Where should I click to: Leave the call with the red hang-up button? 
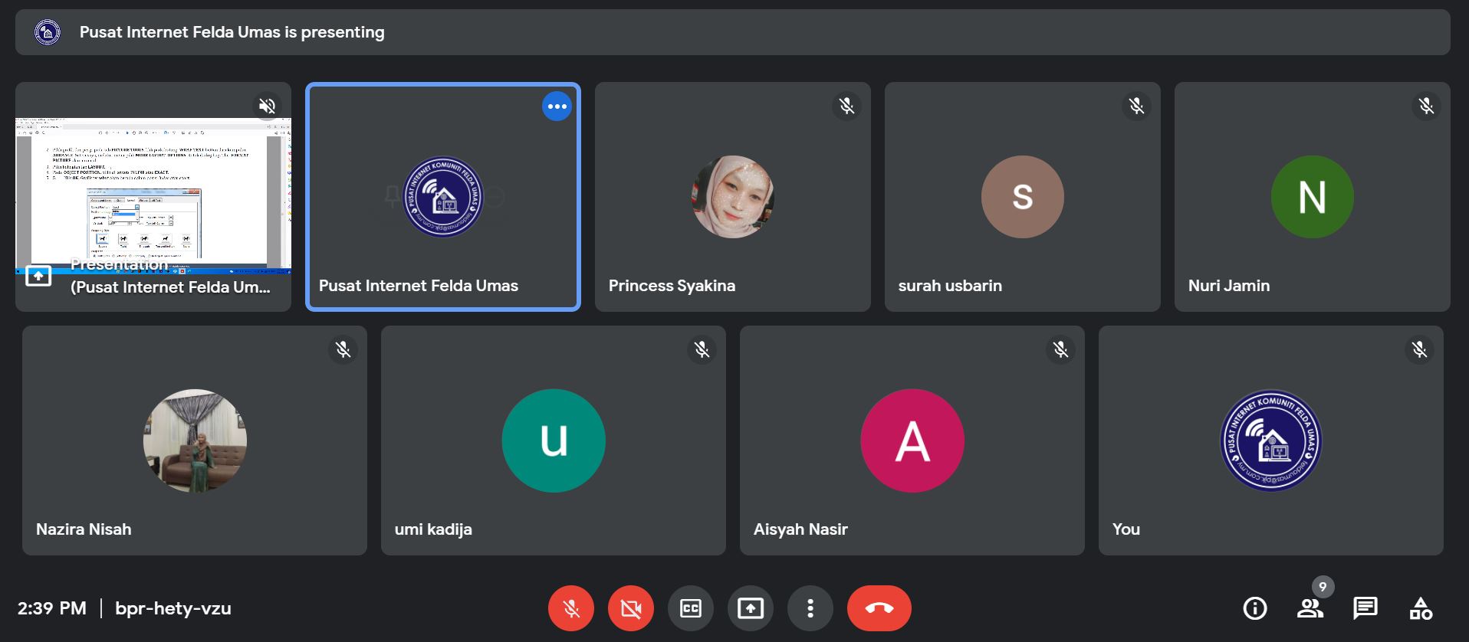pos(879,608)
